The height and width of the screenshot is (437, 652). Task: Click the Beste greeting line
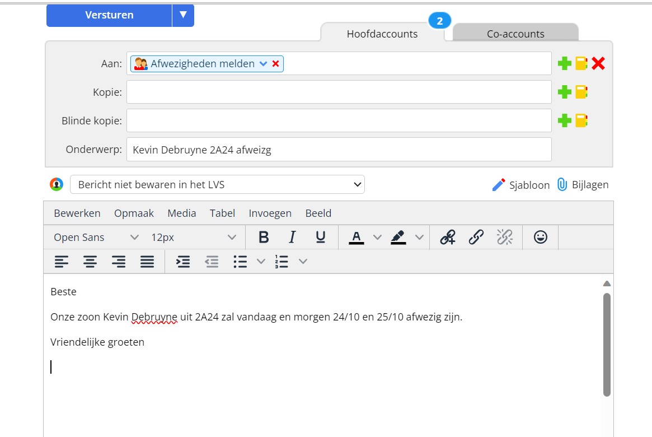pyautogui.click(x=64, y=292)
